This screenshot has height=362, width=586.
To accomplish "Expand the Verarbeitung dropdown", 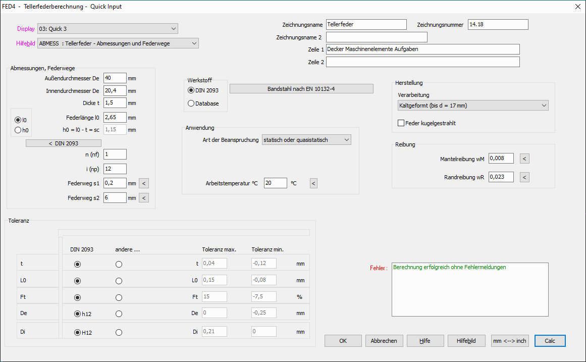I will pos(472,106).
